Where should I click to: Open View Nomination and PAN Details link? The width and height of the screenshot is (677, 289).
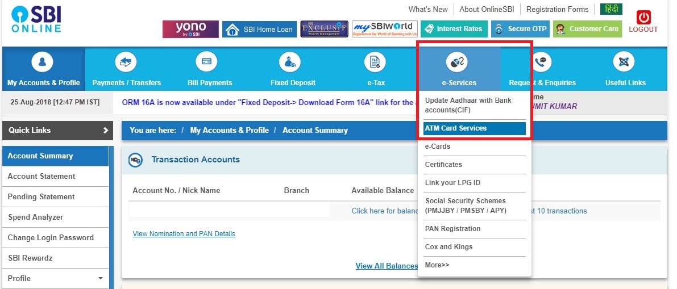tap(184, 234)
